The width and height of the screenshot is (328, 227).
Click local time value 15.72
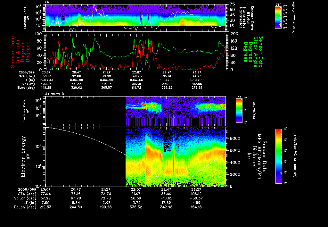click(136, 203)
